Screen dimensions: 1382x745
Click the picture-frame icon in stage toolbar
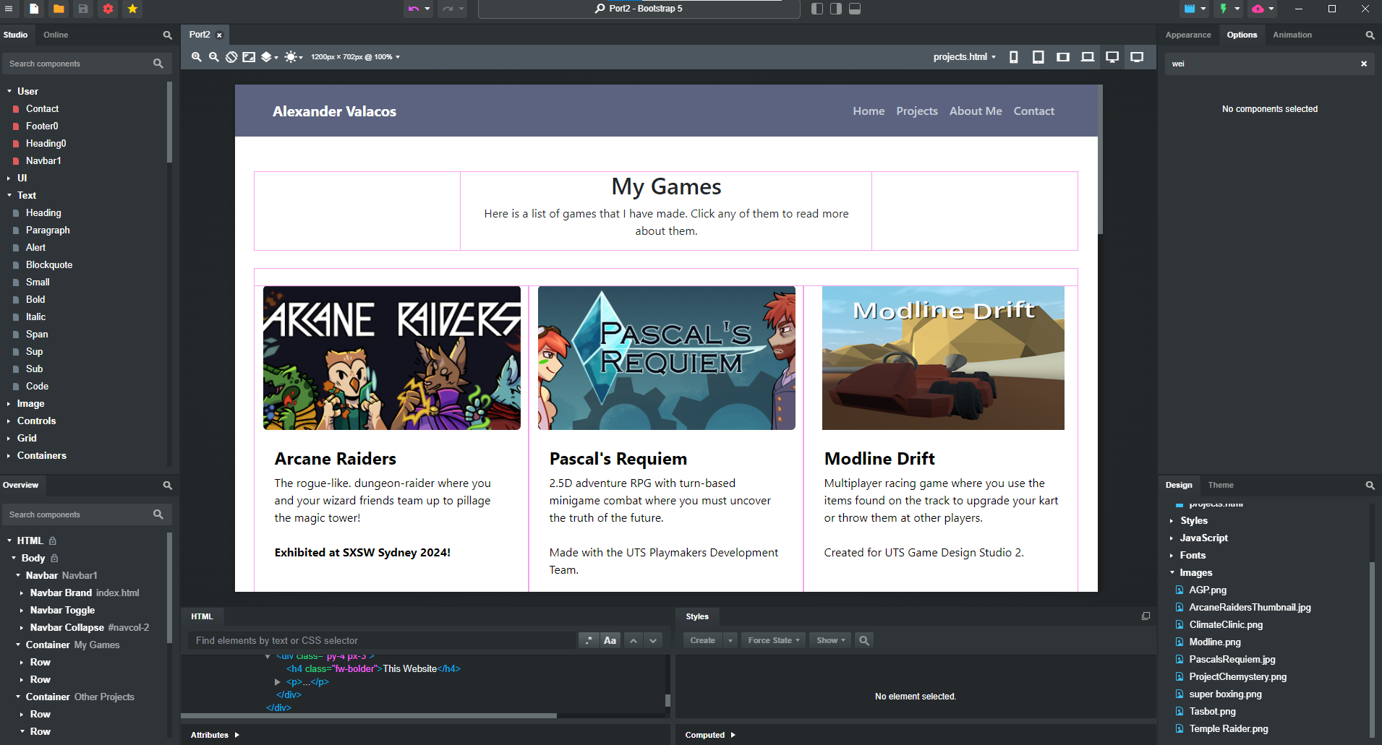249,57
